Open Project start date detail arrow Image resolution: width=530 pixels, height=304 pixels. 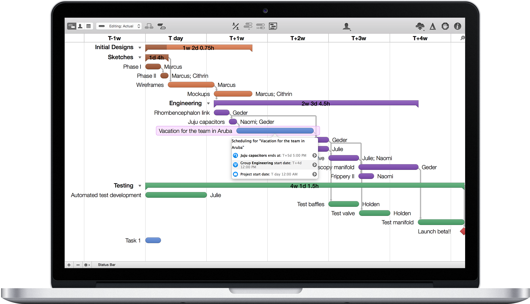point(314,174)
